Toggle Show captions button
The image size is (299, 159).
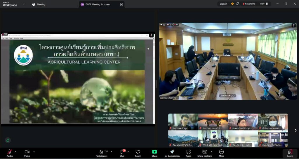coord(205,152)
